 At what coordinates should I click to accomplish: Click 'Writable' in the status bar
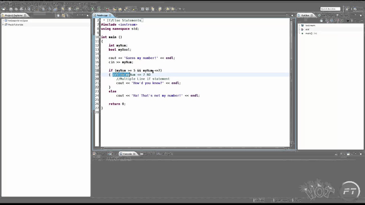259,200
